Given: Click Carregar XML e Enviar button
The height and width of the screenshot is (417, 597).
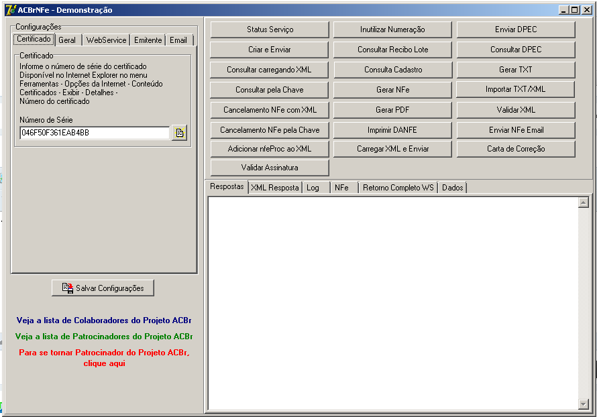Looking at the screenshot, I should pyautogui.click(x=392, y=149).
